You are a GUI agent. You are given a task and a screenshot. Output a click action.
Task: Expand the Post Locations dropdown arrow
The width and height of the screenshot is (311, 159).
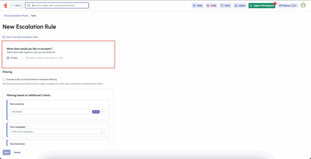[x=102, y=112]
